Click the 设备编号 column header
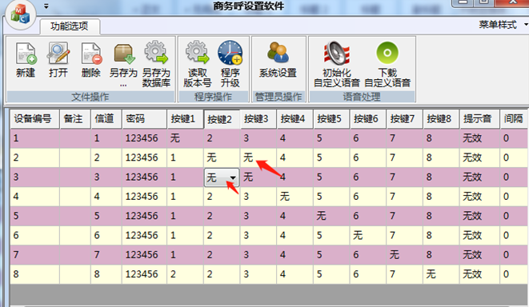Image resolution: width=529 pixels, height=307 pixels. click(x=34, y=118)
